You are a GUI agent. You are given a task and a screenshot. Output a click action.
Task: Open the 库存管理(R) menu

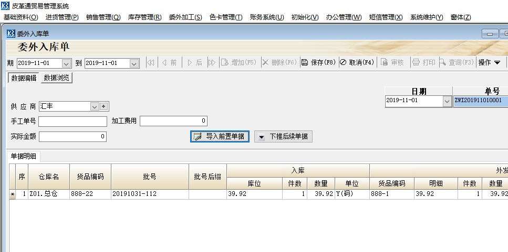144,17
